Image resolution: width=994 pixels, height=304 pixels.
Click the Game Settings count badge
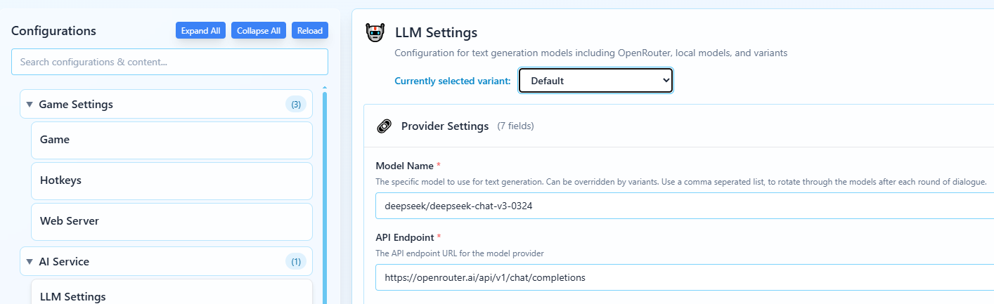pyautogui.click(x=296, y=105)
